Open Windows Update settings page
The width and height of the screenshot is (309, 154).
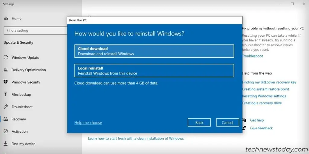tap(25, 57)
